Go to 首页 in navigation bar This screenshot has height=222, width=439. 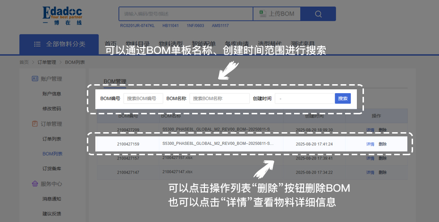click(110, 44)
